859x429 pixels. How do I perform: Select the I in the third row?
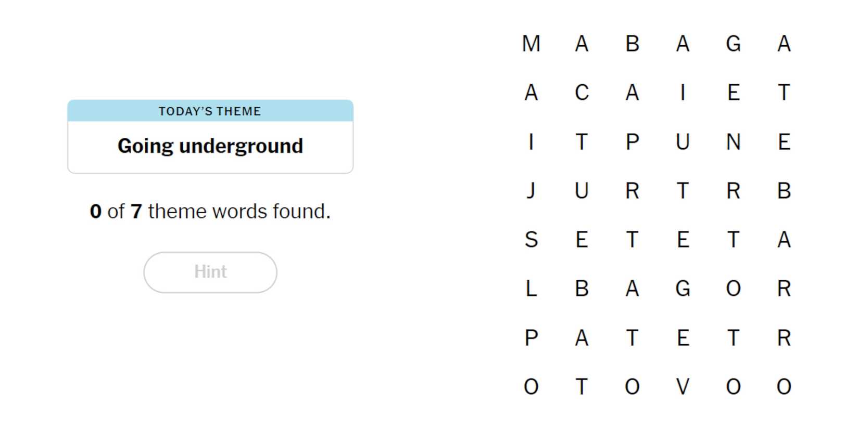pyautogui.click(x=531, y=142)
